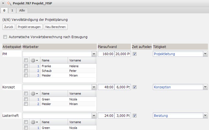Select the checkbox for Franke Helene
Screen dimensions: 209x130
tap(26, 66)
